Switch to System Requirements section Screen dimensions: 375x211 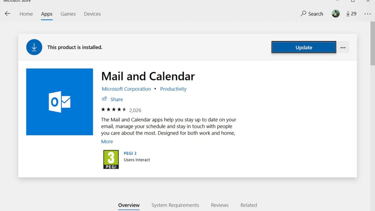tap(175, 205)
